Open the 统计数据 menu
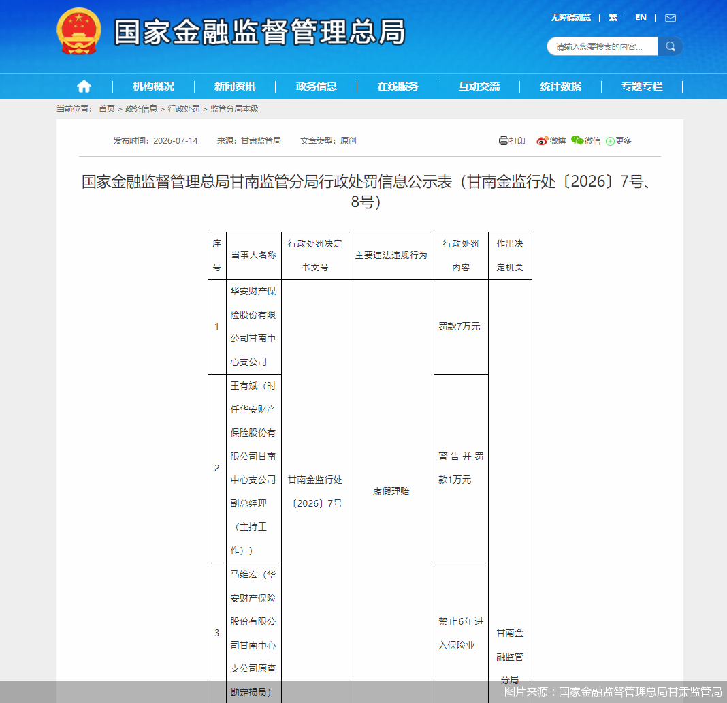The image size is (727, 703). [x=560, y=87]
